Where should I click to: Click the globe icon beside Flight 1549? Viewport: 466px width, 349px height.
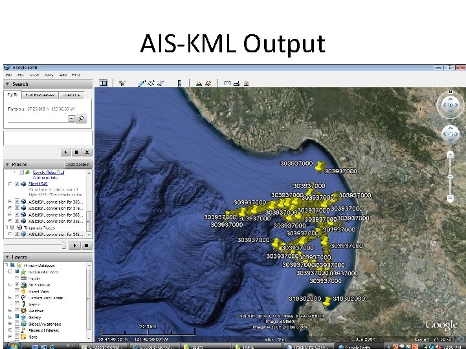[23, 184]
